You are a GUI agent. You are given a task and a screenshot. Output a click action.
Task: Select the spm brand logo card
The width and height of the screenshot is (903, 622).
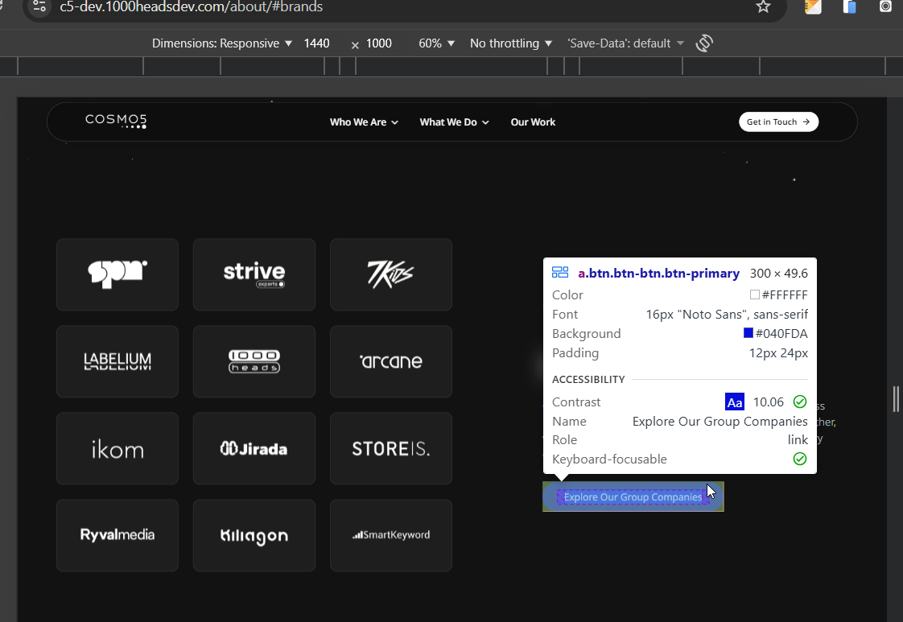click(118, 274)
